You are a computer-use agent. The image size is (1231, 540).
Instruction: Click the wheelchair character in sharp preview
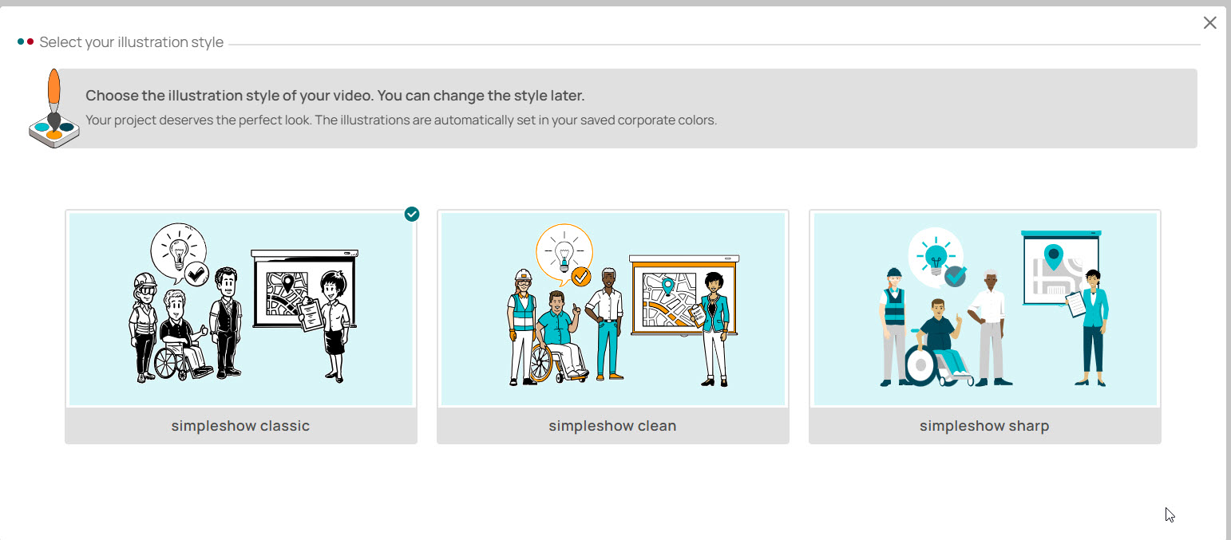pyautogui.click(x=936, y=347)
